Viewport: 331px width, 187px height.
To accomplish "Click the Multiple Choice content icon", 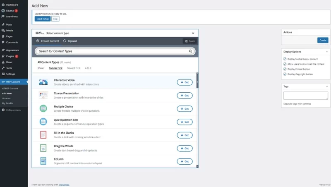I will 43,108.
